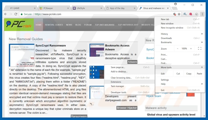Screen dimensions: 208x120
Task: Open the Chrome three-dot menu
Action: [202, 14]
